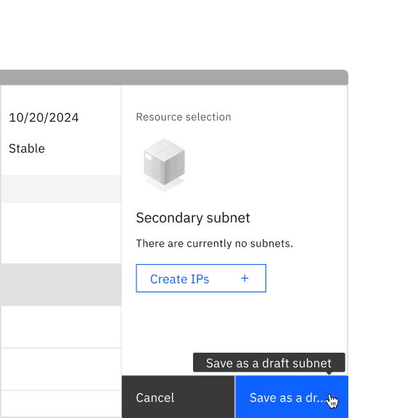Click the 'Save as a draft subnet' tooltip
This screenshot has height=418, width=418.
click(x=269, y=363)
